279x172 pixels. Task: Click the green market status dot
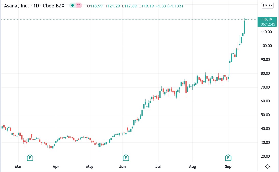point(72,5)
